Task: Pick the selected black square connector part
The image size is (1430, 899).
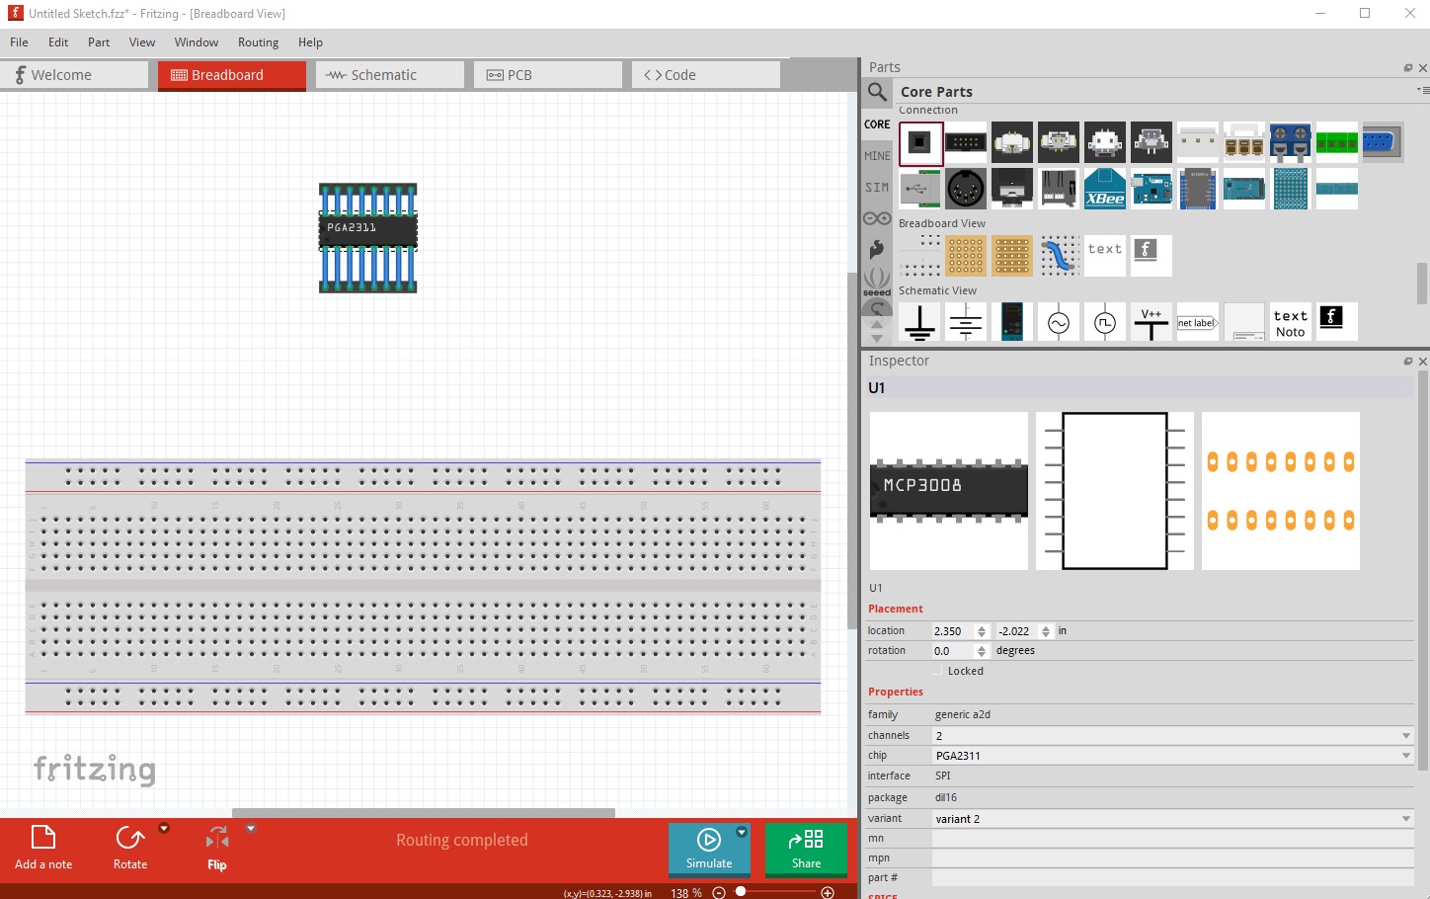Action: click(920, 142)
